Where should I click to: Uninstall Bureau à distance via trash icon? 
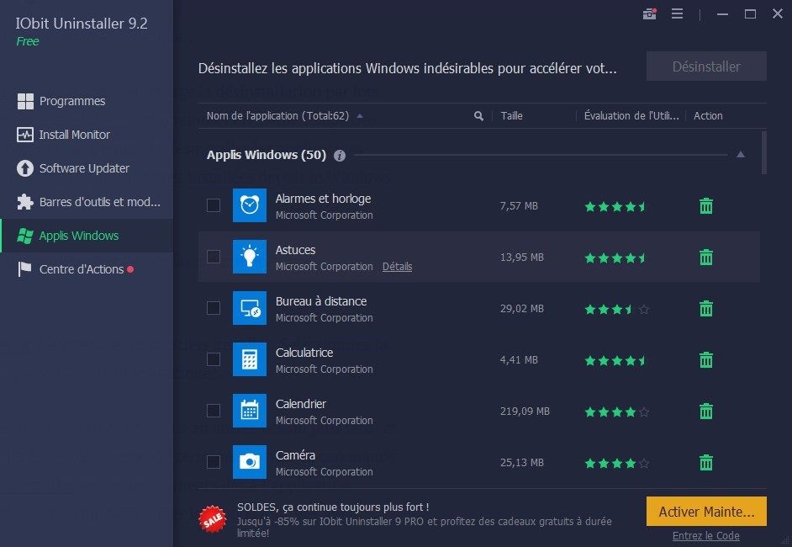tap(706, 308)
